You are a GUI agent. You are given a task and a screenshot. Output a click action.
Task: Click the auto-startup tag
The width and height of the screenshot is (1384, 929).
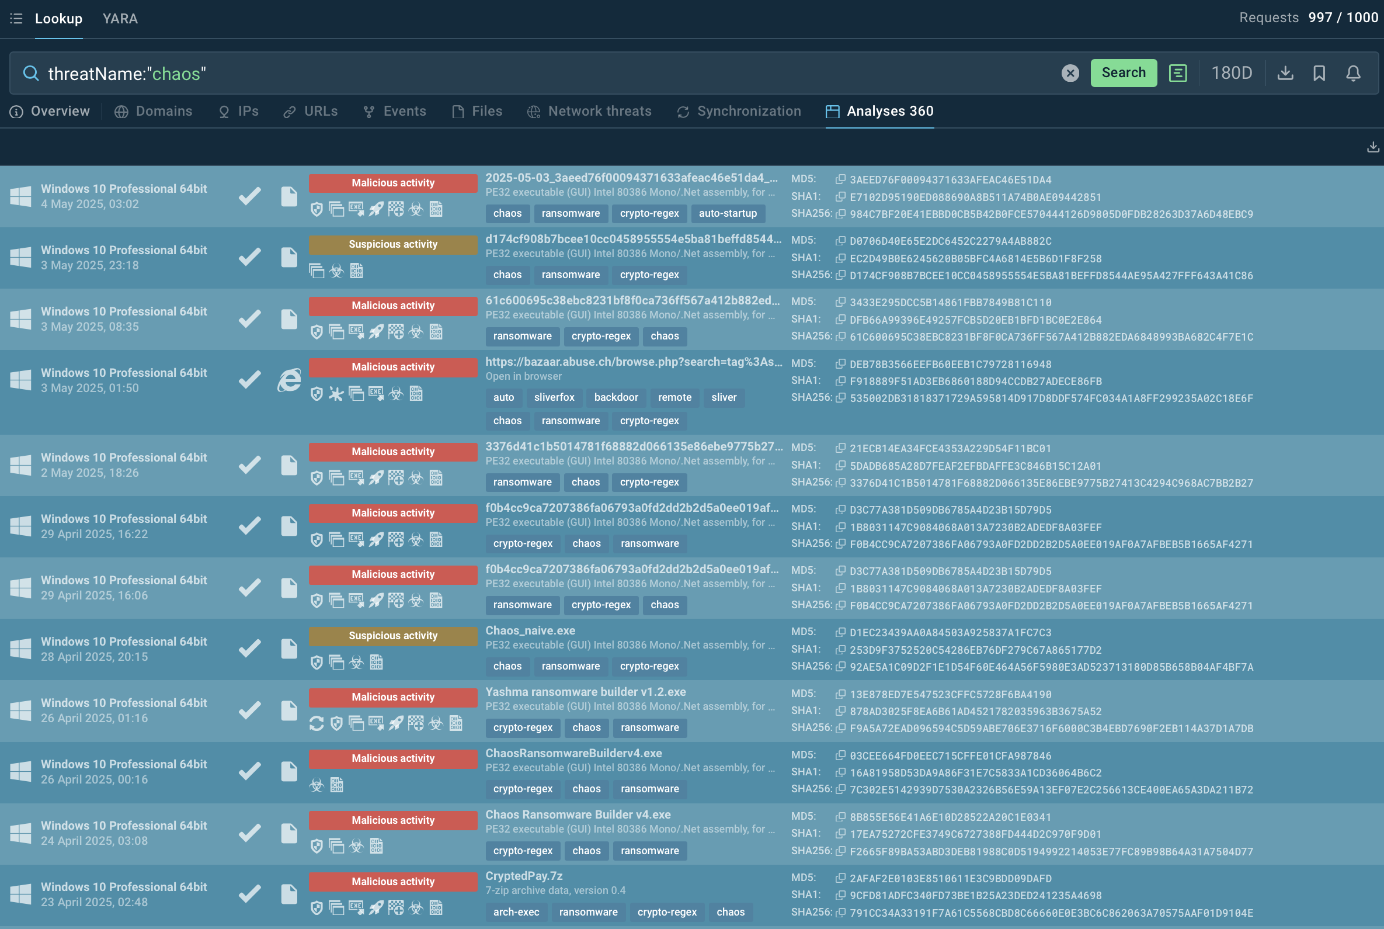(x=727, y=213)
